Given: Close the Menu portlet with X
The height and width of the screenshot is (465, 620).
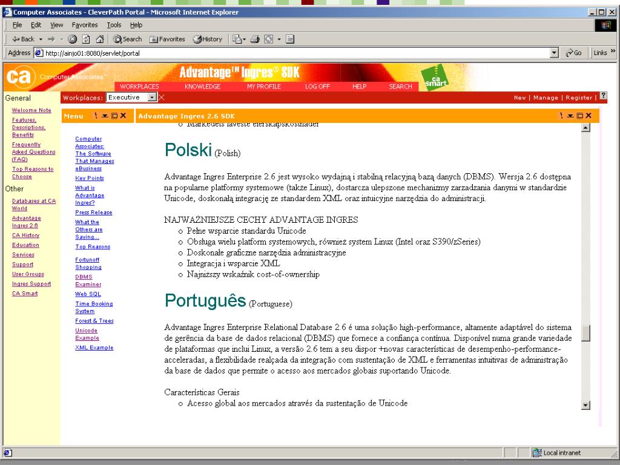Looking at the screenshot, I should (124, 116).
